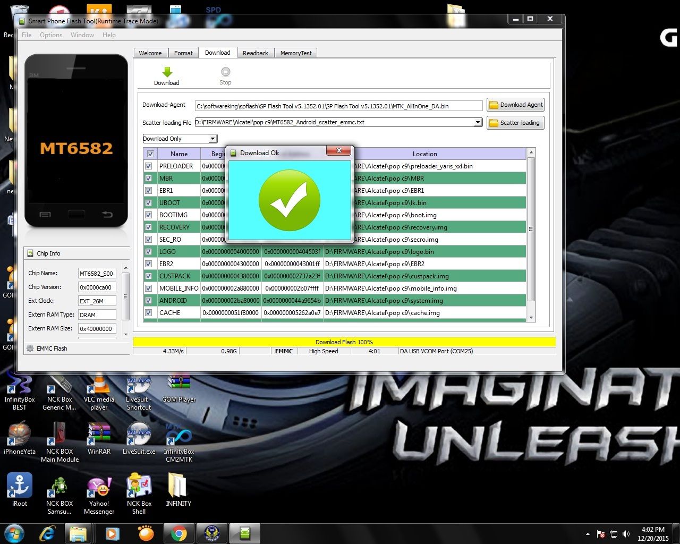Click Google Chrome in the taskbar

pyautogui.click(x=178, y=533)
